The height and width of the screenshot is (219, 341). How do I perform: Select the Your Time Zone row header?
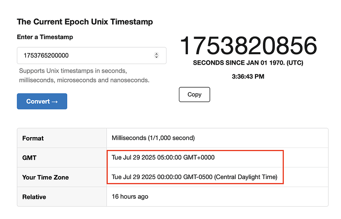click(x=62, y=177)
